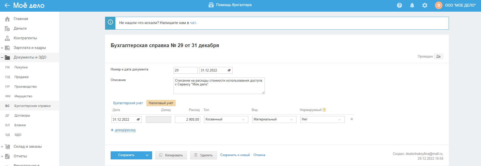Click the Отчеты document check icon
481x166 pixels.
coord(7,156)
